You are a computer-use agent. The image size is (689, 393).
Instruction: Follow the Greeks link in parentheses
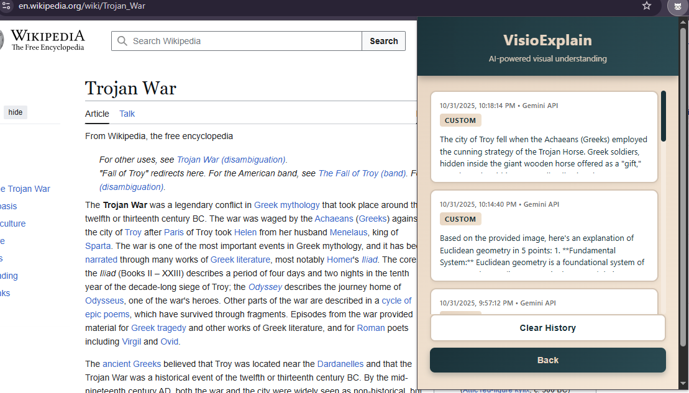[x=373, y=219]
